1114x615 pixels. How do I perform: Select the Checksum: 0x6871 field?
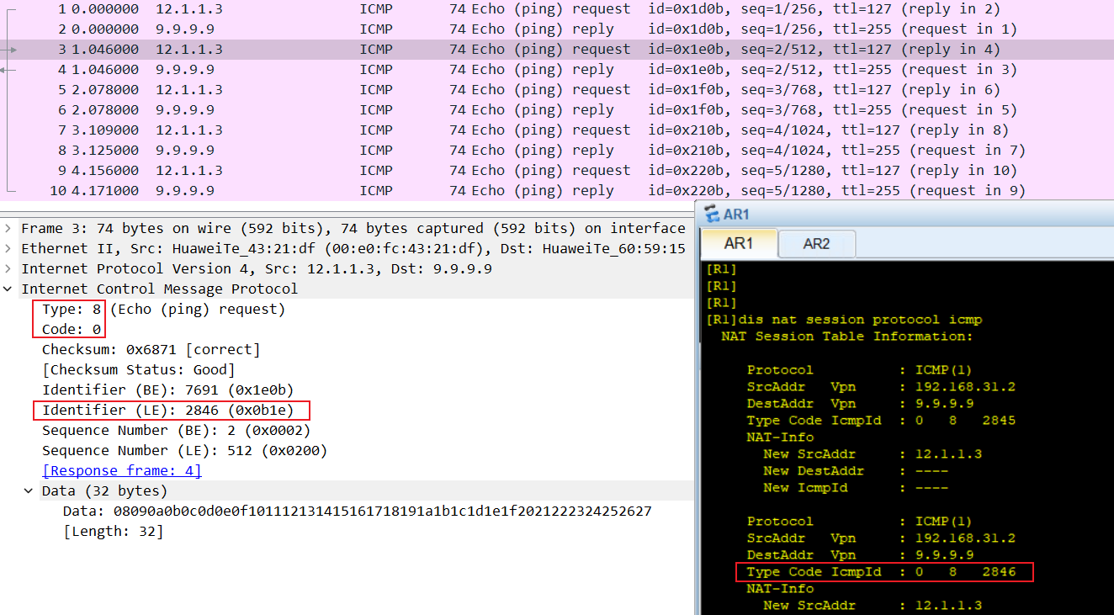[151, 349]
